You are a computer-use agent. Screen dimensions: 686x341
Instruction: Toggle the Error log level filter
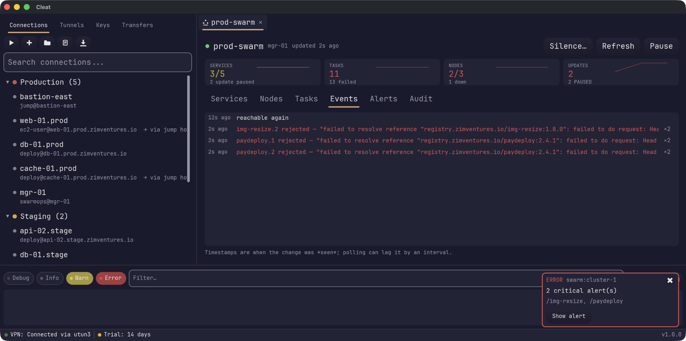pyautogui.click(x=111, y=278)
